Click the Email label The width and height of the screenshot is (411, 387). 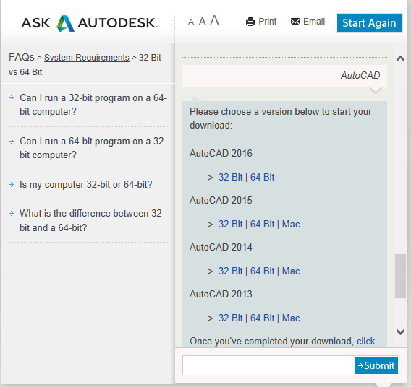coord(314,22)
